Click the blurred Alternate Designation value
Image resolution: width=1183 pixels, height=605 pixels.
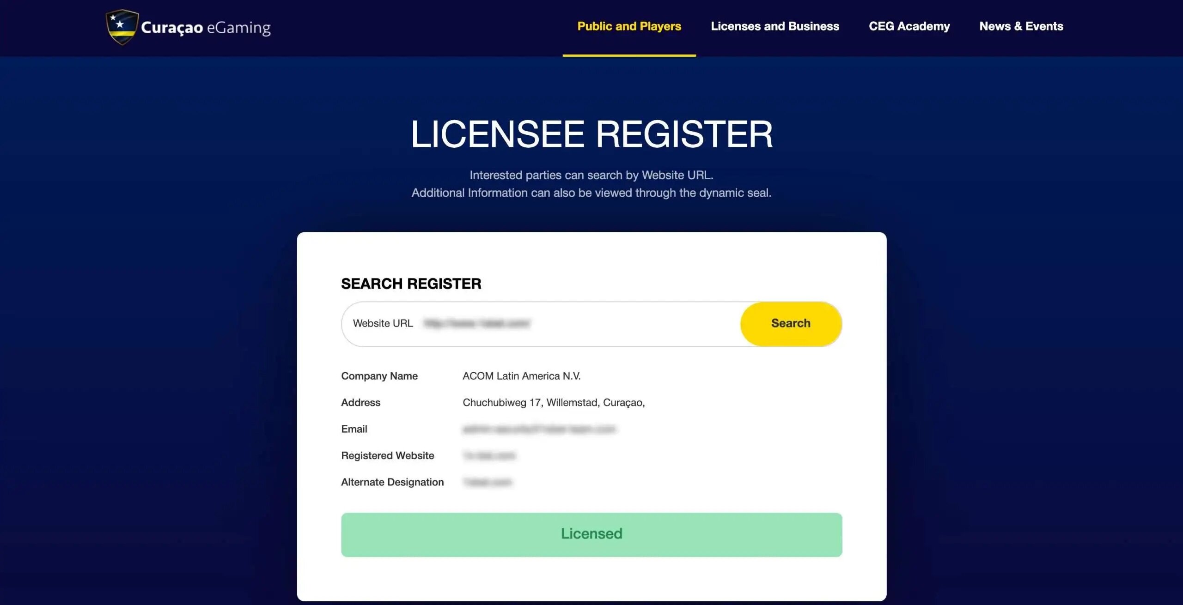tap(488, 482)
